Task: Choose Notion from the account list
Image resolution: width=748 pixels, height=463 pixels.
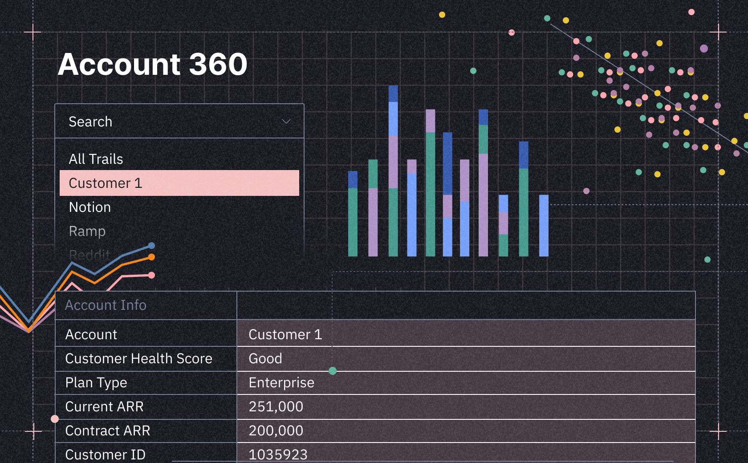Action: point(89,207)
